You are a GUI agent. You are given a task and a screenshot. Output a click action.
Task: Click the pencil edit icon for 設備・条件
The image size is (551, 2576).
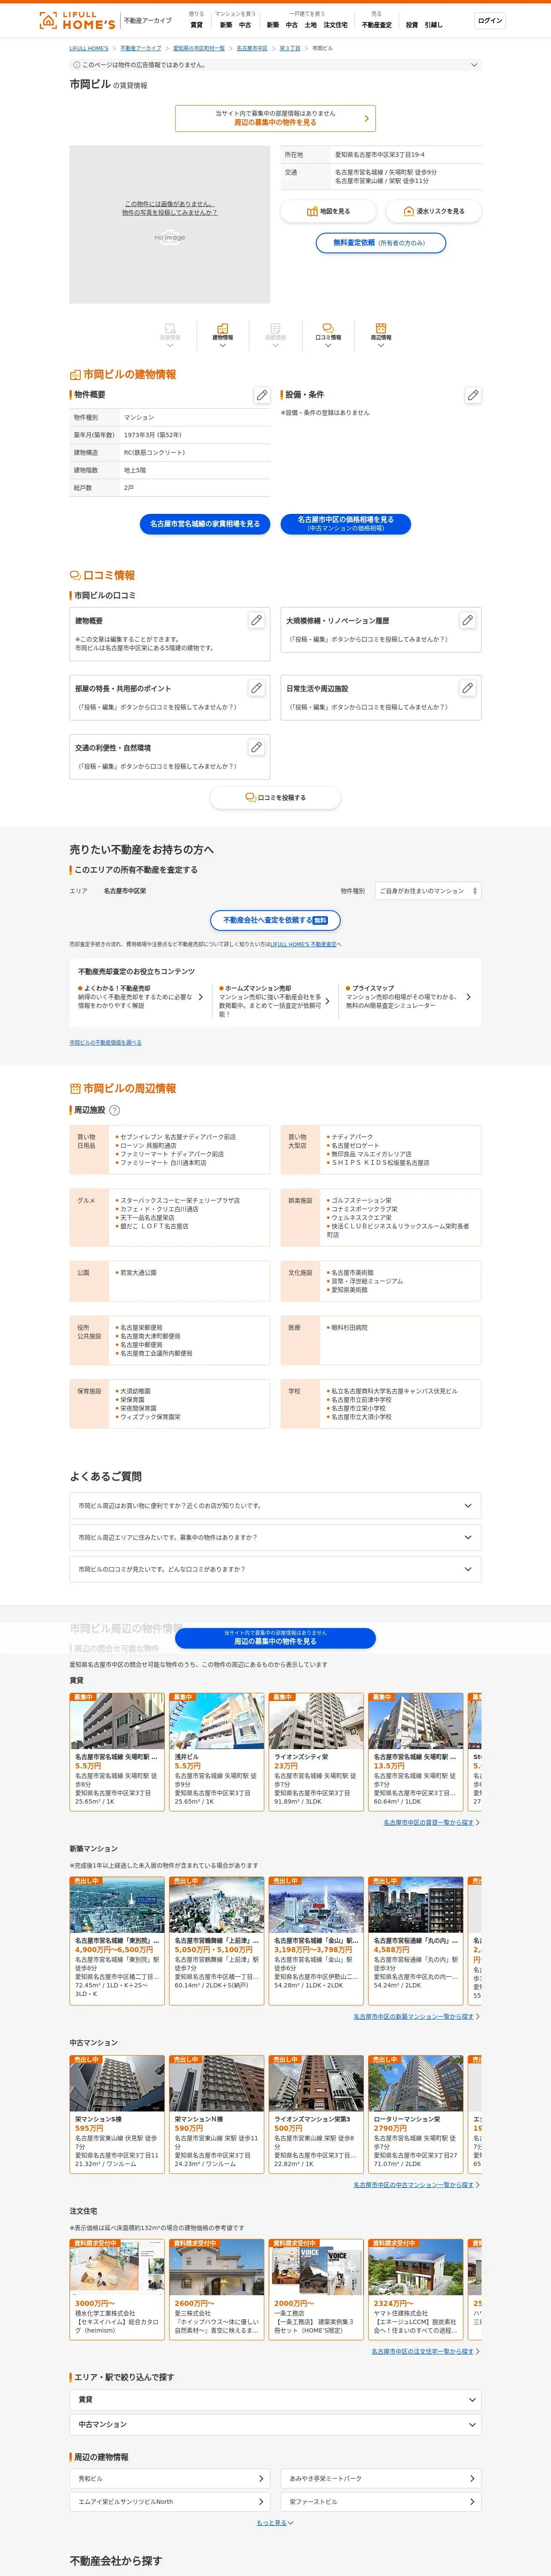coord(473,395)
